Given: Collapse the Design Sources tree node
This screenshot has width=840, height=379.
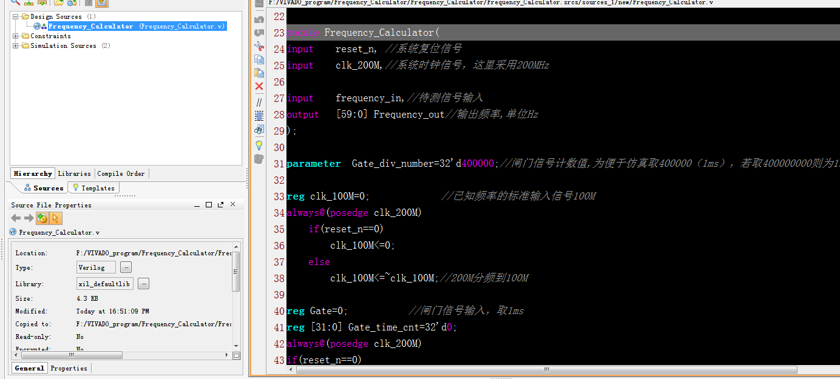Looking at the screenshot, I should coord(15,16).
